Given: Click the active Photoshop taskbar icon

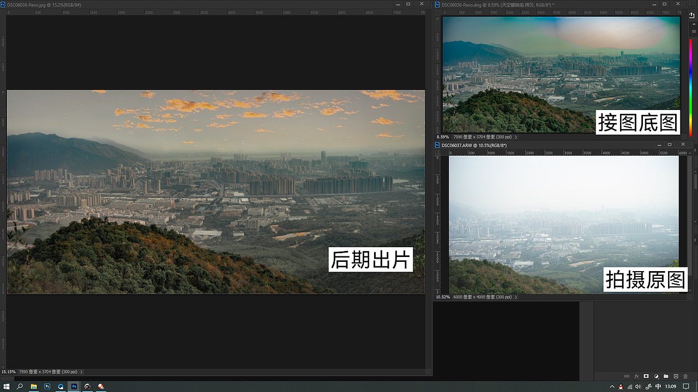Looking at the screenshot, I should click(x=74, y=387).
